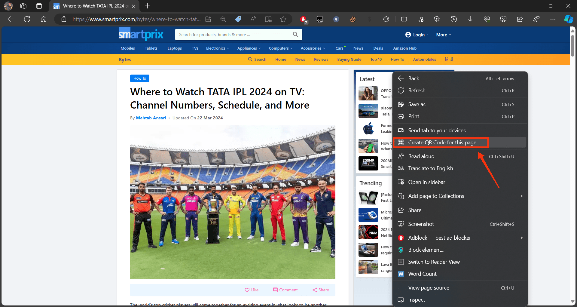577x307 pixels.
Task: Expand Electronics category menu
Action: (217, 48)
